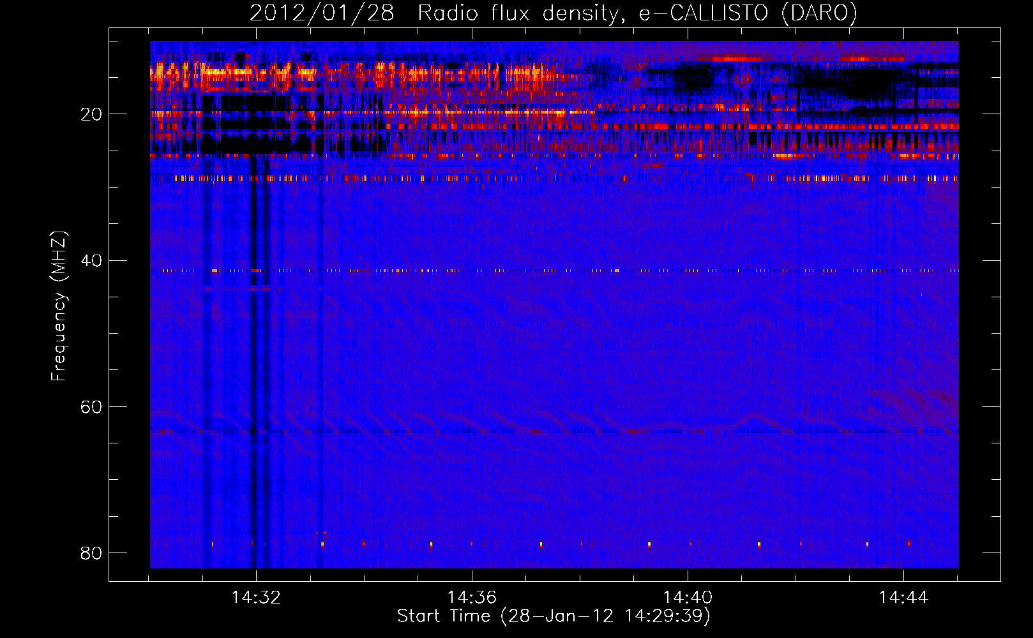
Task: Click the 14:32 time tick label
Action: 256,598
